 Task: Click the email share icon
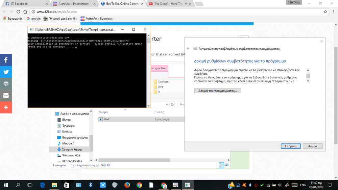tap(6, 95)
